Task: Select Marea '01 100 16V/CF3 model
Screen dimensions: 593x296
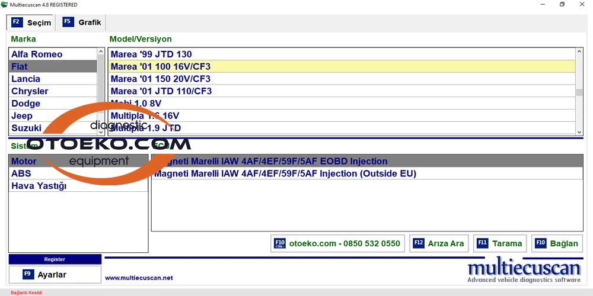Action: coord(342,66)
